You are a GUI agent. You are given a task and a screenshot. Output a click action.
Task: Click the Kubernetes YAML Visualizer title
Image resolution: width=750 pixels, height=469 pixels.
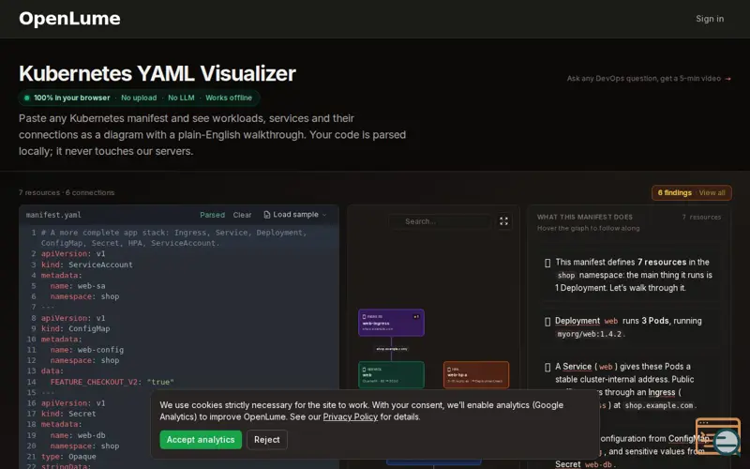point(157,74)
